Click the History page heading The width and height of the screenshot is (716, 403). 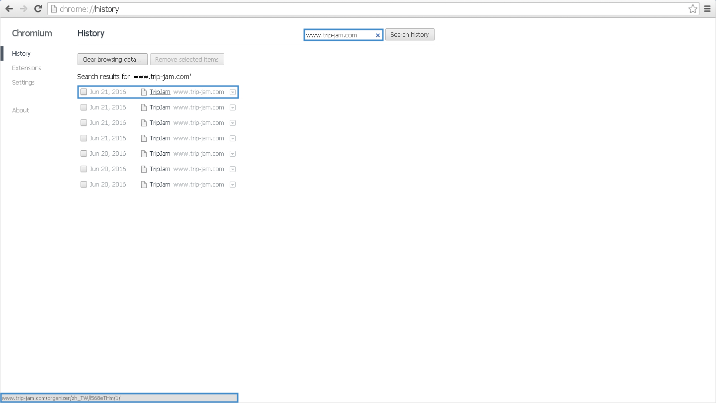pos(91,33)
